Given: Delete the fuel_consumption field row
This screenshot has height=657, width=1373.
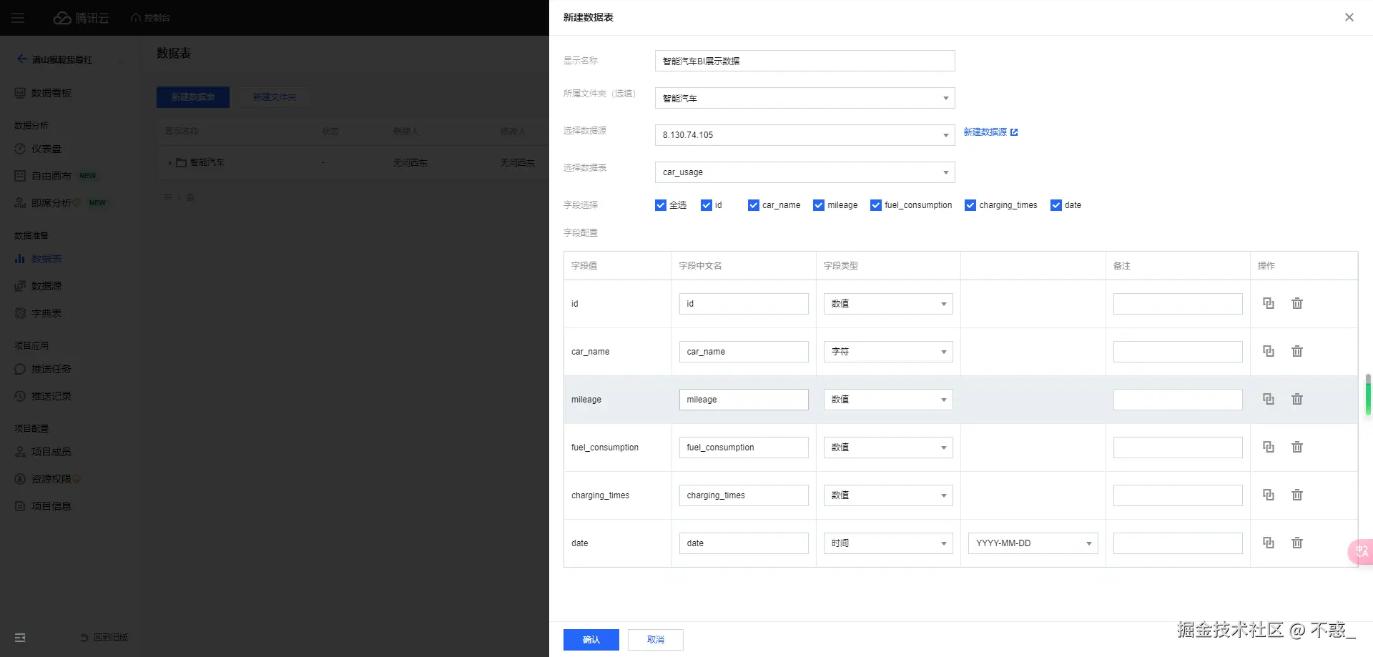Looking at the screenshot, I should (1296, 447).
